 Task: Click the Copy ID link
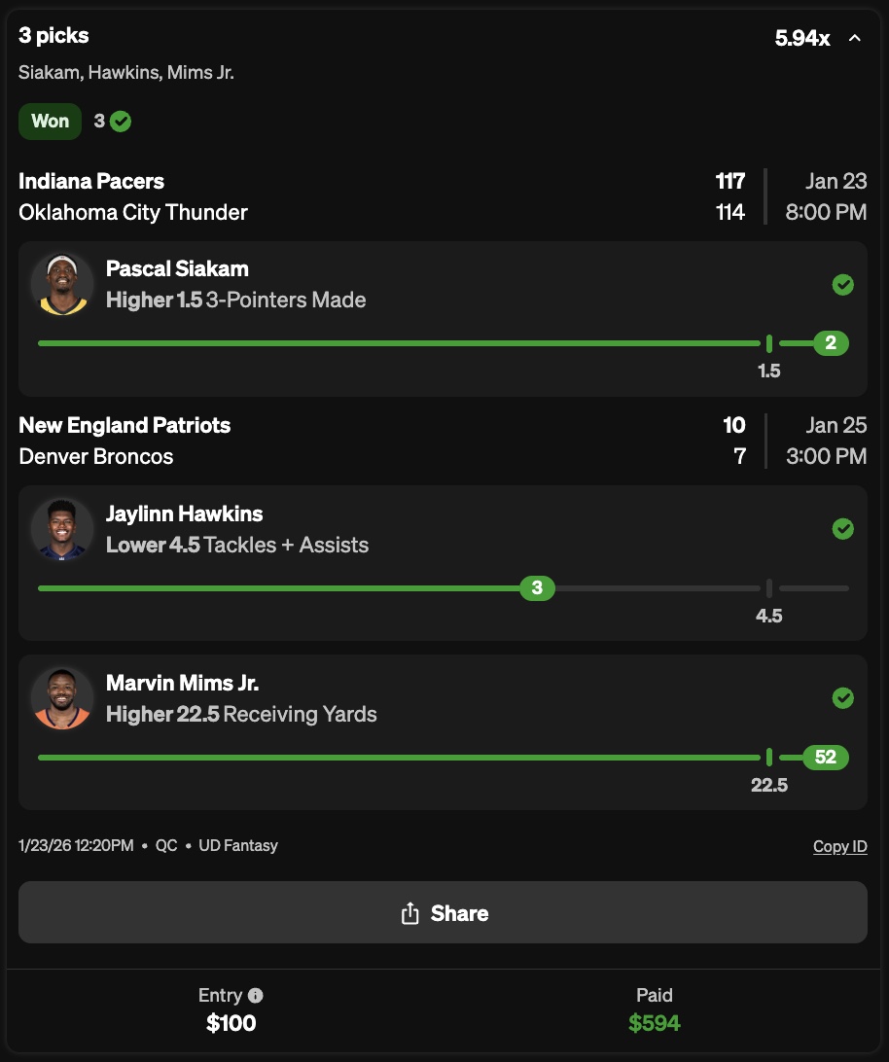pyautogui.click(x=839, y=846)
